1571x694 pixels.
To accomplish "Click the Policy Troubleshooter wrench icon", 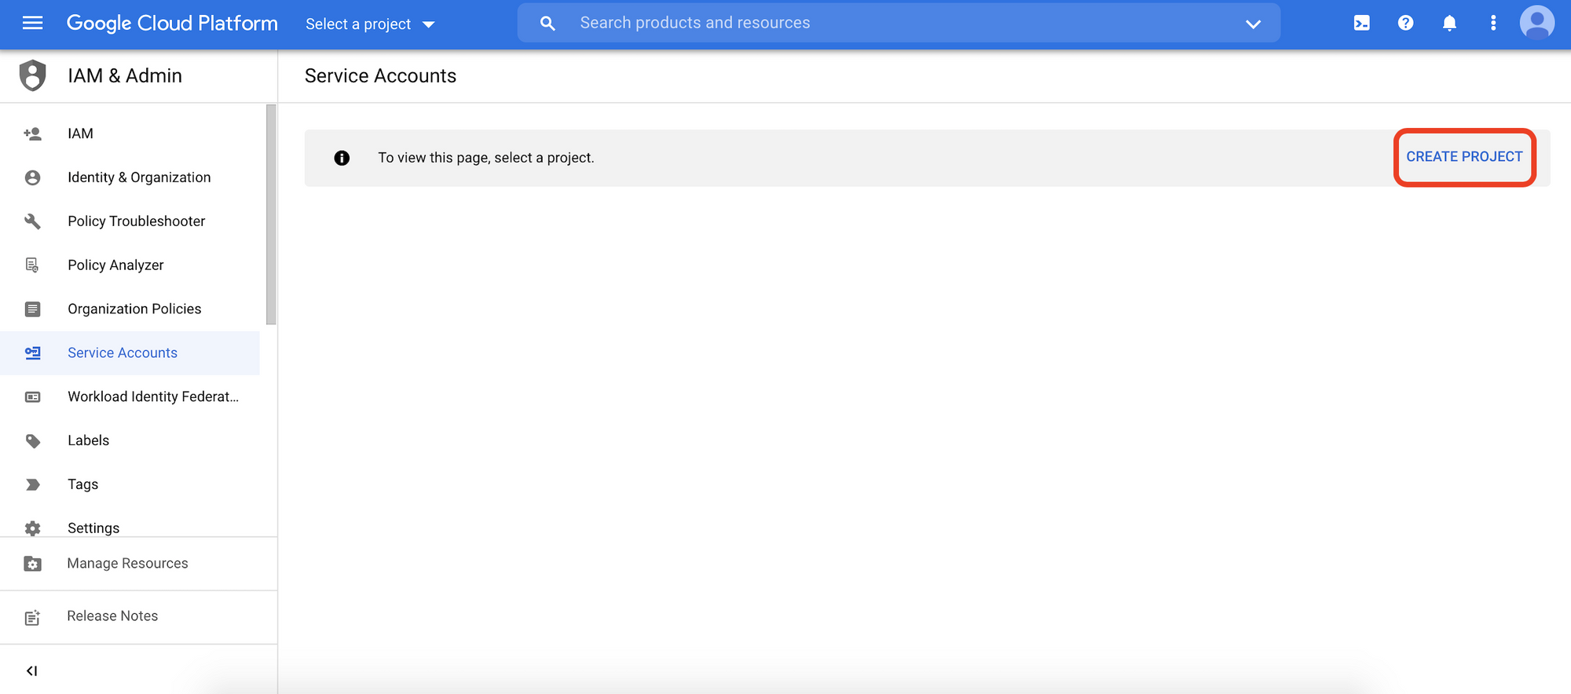I will [32, 221].
